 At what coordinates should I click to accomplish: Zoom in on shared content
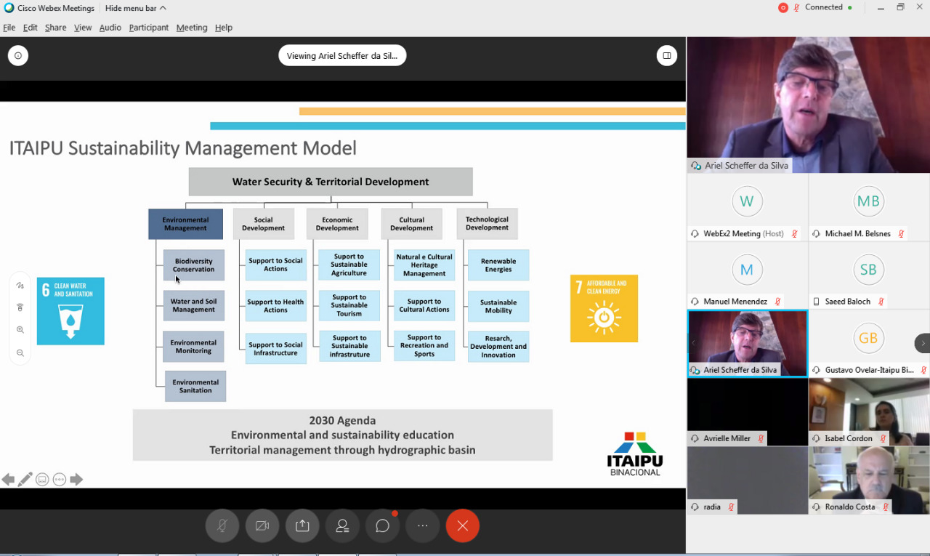click(x=20, y=330)
